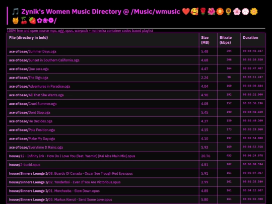Click the duration cell for Make My Day.oga

253,138
